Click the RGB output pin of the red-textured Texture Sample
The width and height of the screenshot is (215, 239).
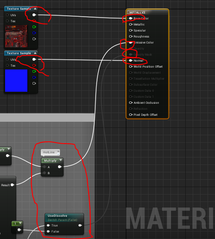(34, 15)
